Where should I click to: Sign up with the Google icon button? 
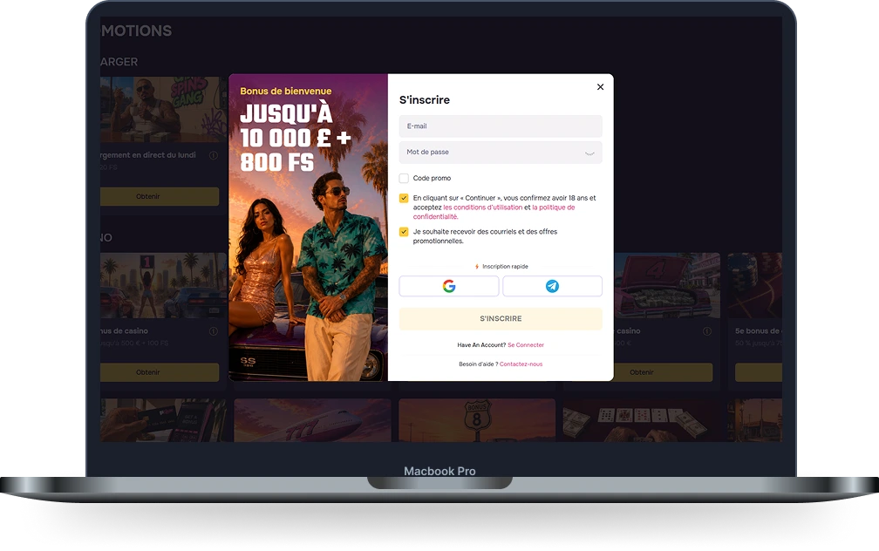[x=449, y=286]
